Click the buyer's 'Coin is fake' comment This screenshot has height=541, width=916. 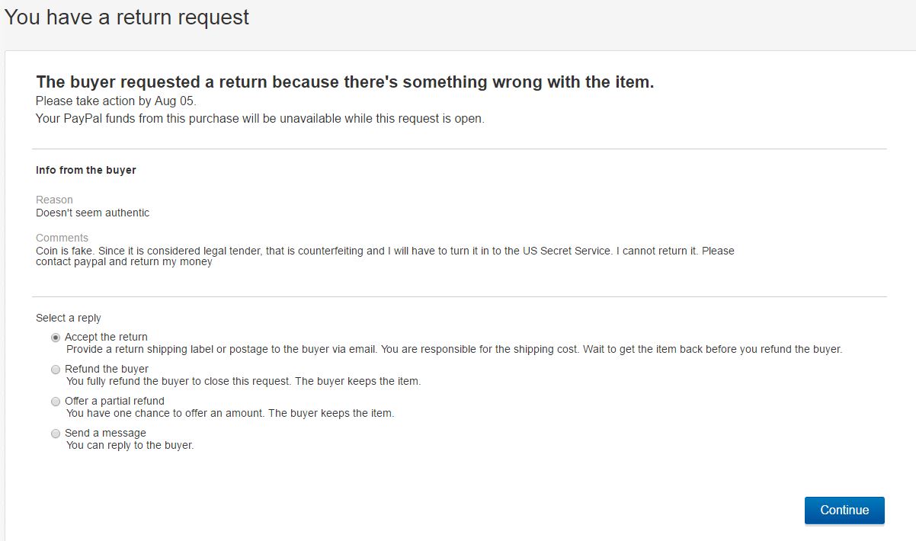tap(385, 256)
